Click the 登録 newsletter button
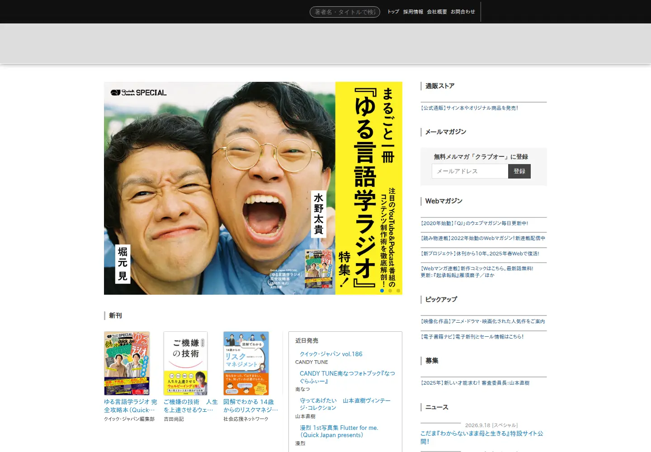The image size is (651, 452). [x=519, y=171]
